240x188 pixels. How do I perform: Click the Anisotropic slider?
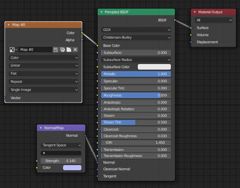136,103
